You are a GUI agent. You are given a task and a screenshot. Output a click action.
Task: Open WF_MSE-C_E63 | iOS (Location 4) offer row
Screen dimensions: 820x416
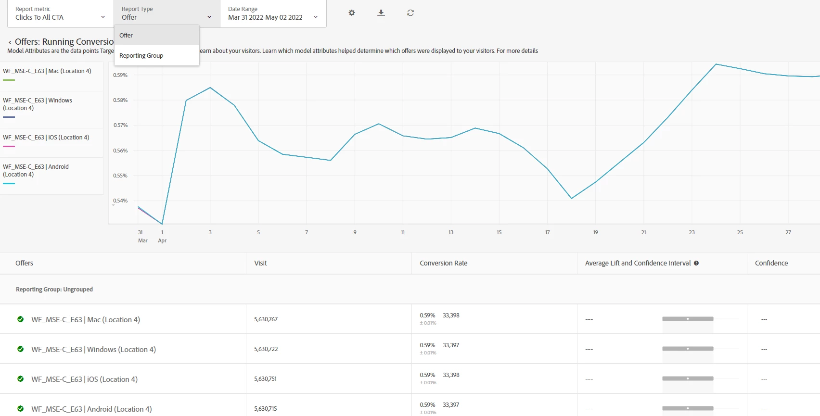point(84,379)
